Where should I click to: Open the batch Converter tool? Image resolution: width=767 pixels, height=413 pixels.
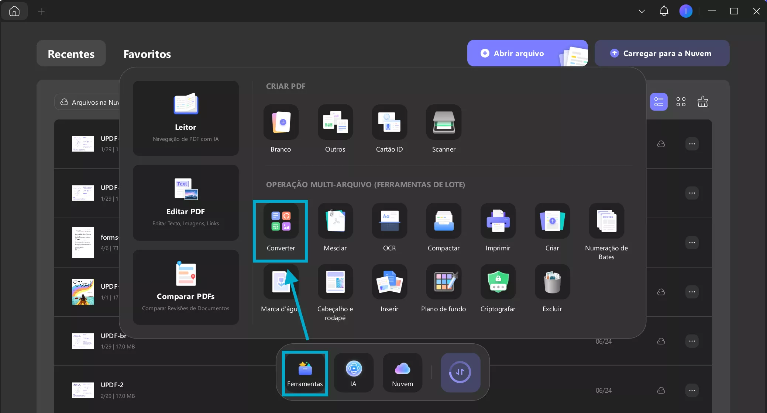click(x=281, y=221)
